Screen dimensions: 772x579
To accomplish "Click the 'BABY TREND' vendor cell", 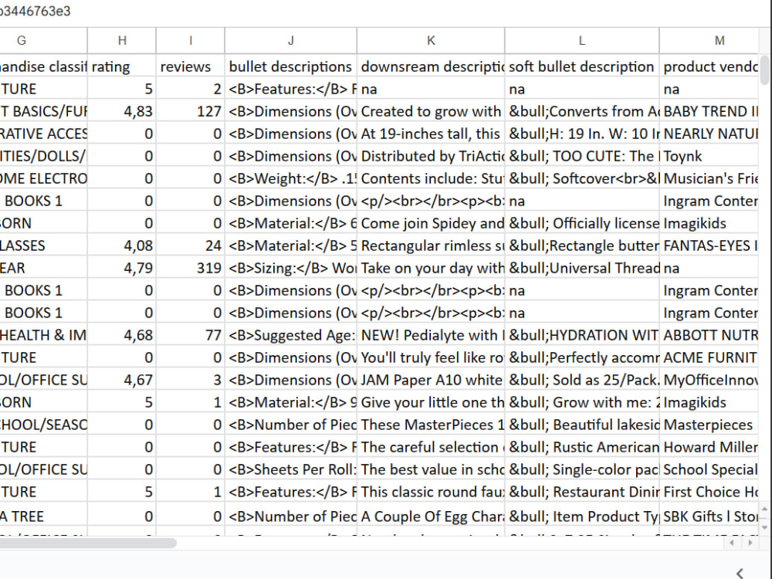I will (709, 111).
